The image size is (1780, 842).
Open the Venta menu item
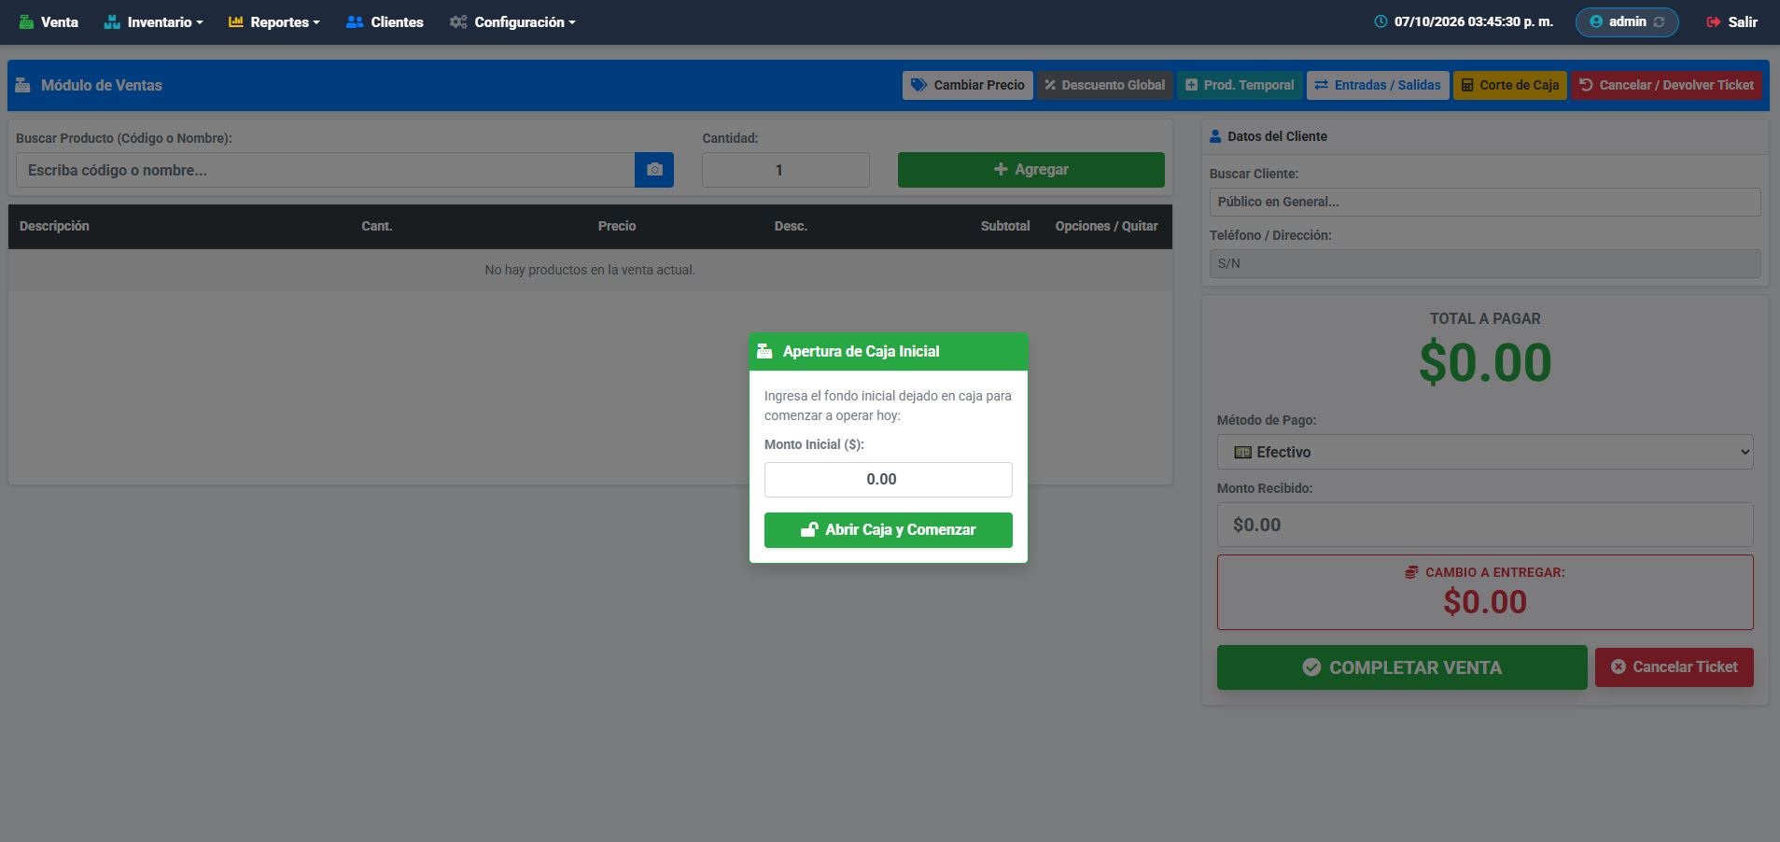click(x=49, y=21)
